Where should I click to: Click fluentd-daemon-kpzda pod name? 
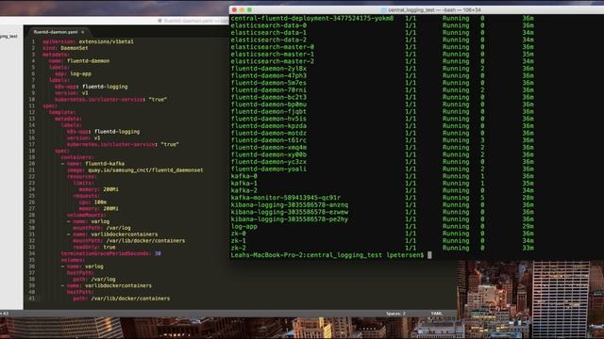click(x=268, y=125)
